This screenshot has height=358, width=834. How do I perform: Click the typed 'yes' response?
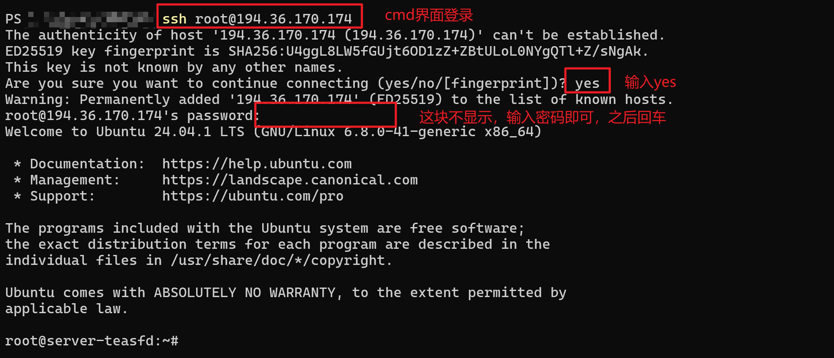(x=587, y=83)
